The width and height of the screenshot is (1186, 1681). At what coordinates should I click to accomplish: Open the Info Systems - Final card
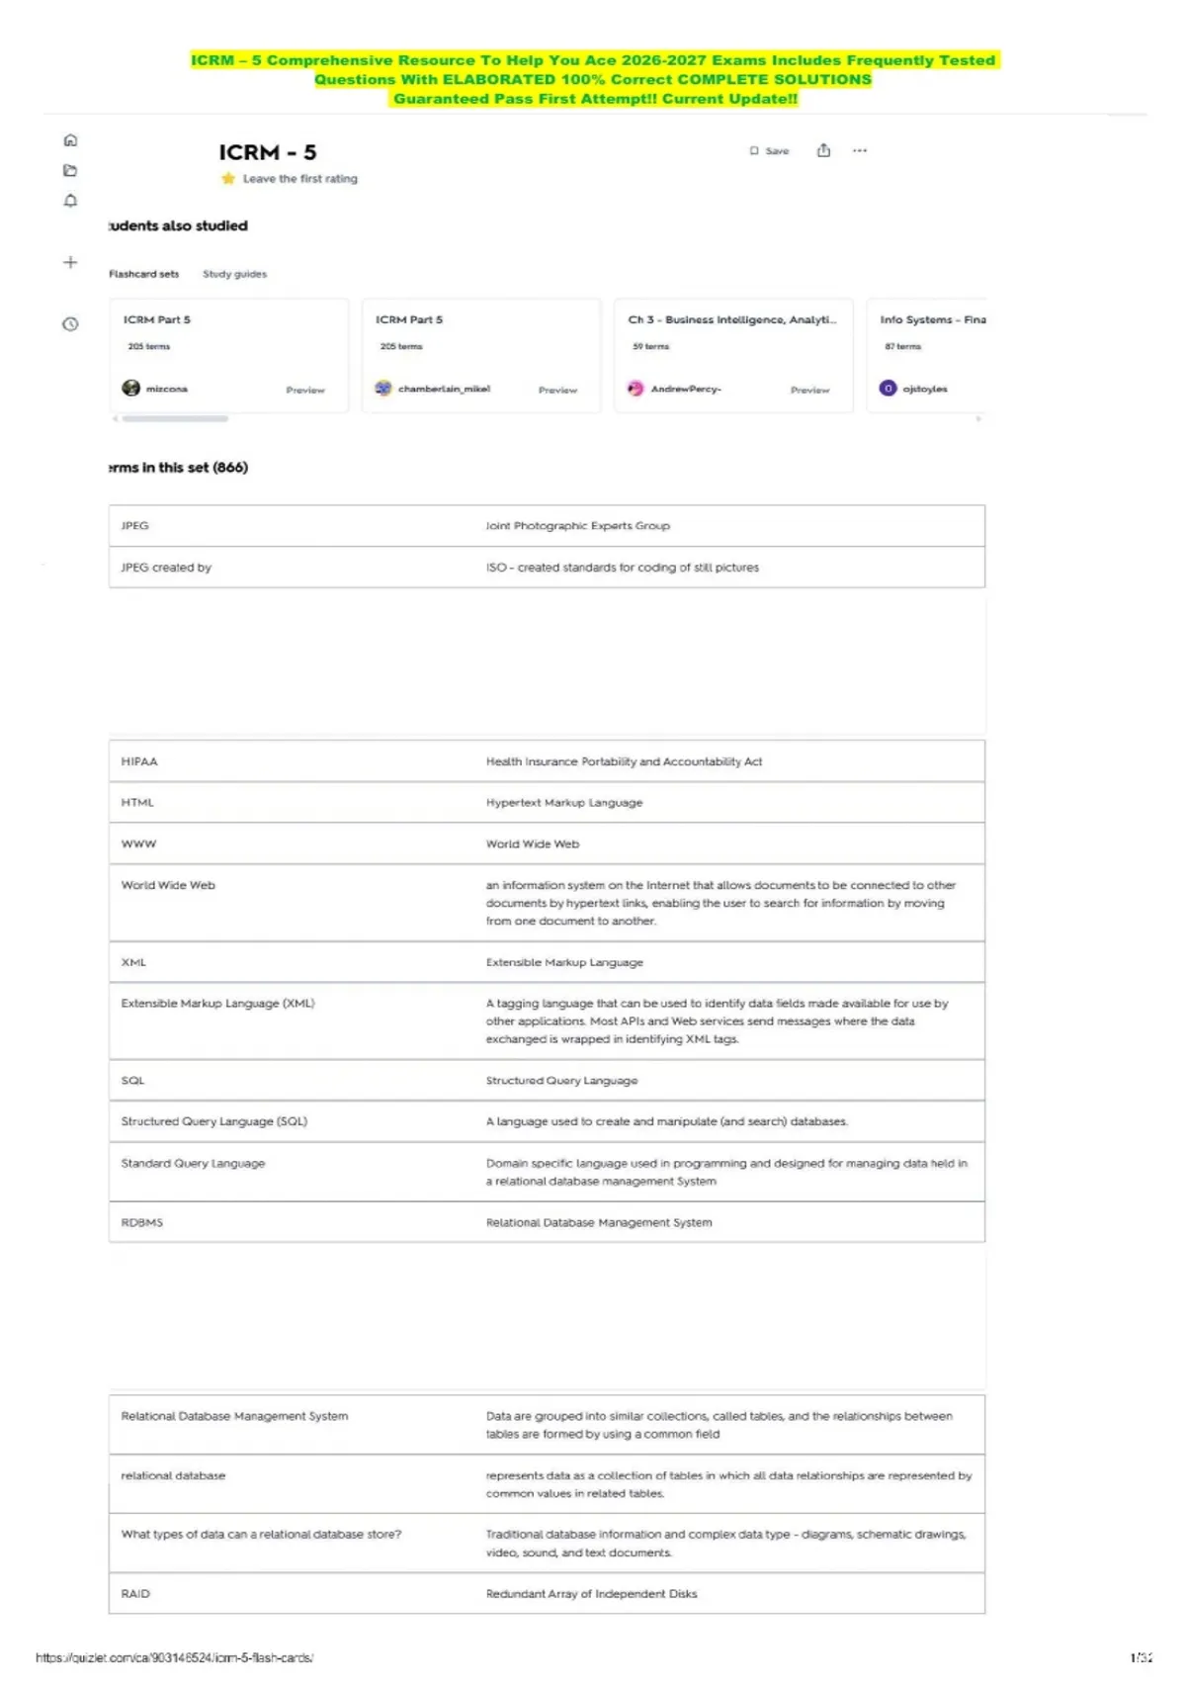(x=926, y=356)
